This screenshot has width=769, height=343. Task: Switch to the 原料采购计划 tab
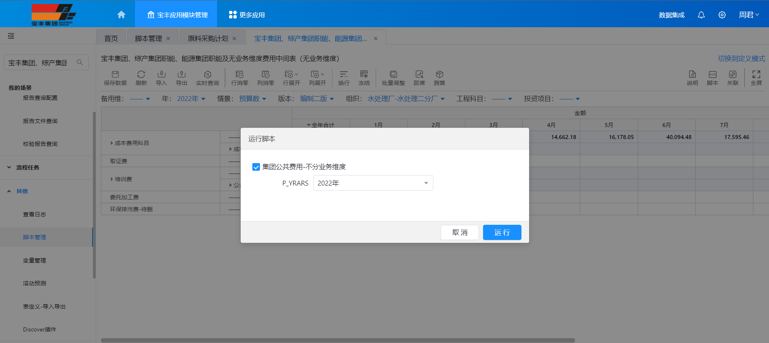coord(207,38)
